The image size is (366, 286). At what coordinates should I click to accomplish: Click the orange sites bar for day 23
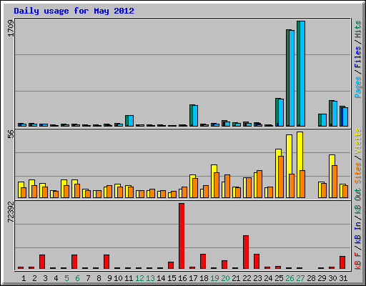point(259,184)
